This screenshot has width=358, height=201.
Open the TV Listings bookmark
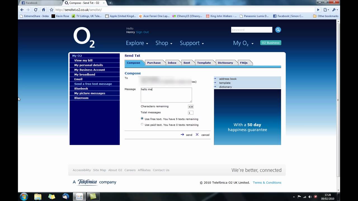[x=87, y=16]
